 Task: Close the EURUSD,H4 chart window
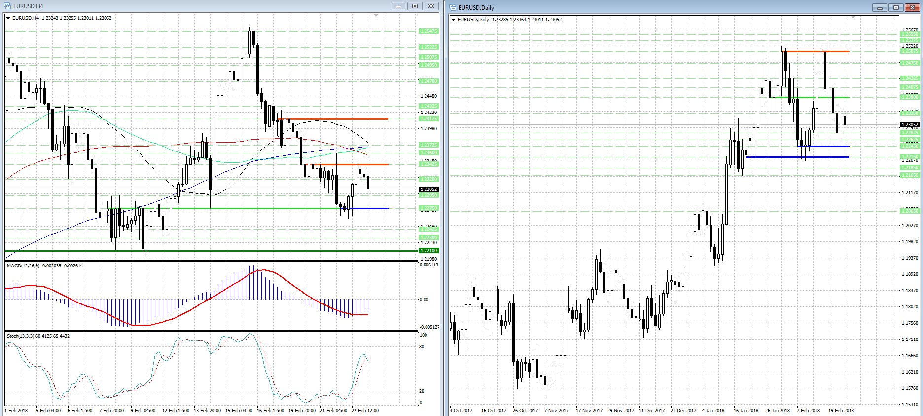pos(431,6)
